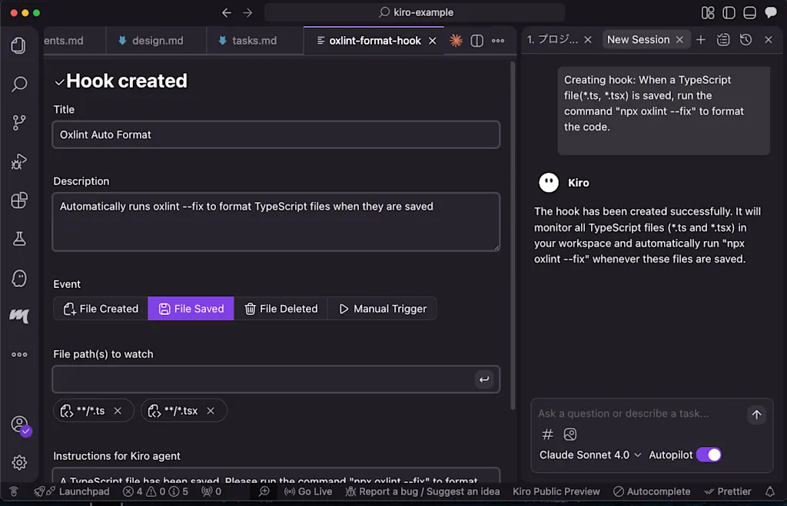
Task: Add image context in chat input
Action: click(569, 435)
